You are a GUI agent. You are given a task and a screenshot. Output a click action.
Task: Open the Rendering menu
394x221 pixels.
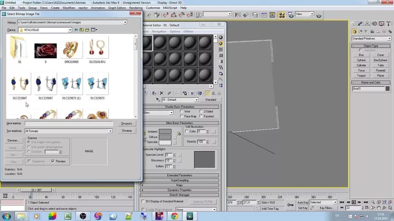click(x=136, y=8)
